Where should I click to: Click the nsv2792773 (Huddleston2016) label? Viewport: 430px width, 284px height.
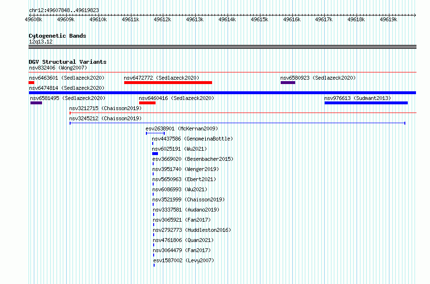click(192, 230)
